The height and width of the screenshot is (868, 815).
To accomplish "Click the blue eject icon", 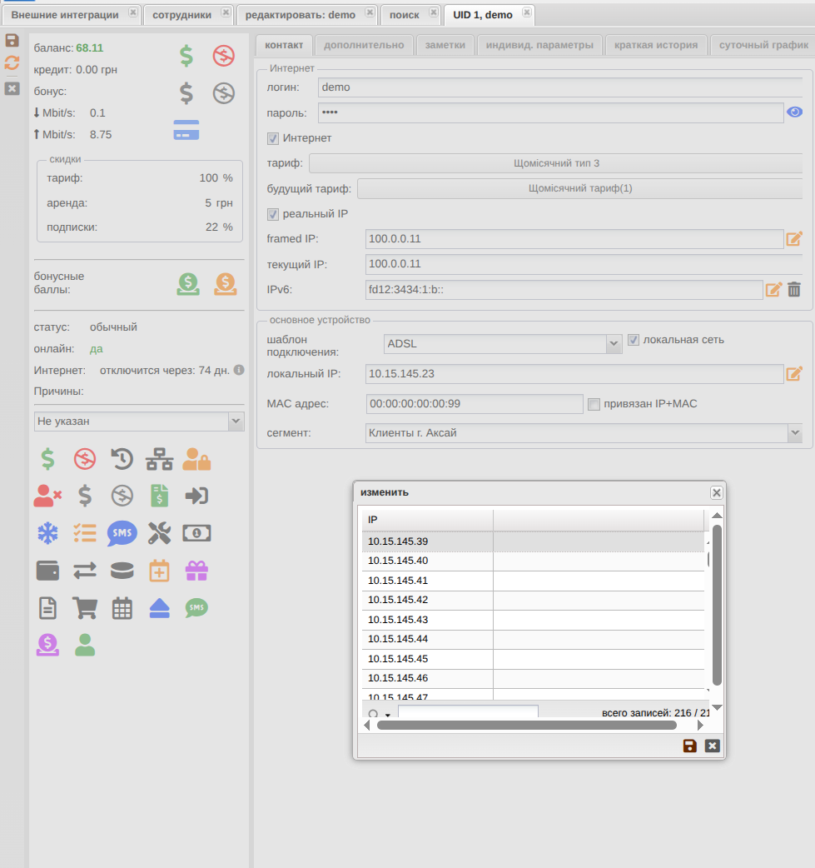I will coord(159,608).
